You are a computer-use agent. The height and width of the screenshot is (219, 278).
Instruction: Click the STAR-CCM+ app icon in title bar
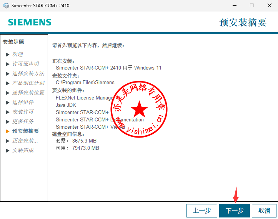(x=6, y=5)
